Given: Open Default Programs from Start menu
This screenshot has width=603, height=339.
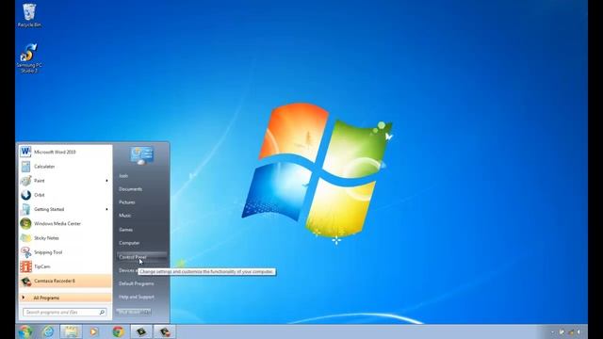Looking at the screenshot, I should click(x=137, y=283).
